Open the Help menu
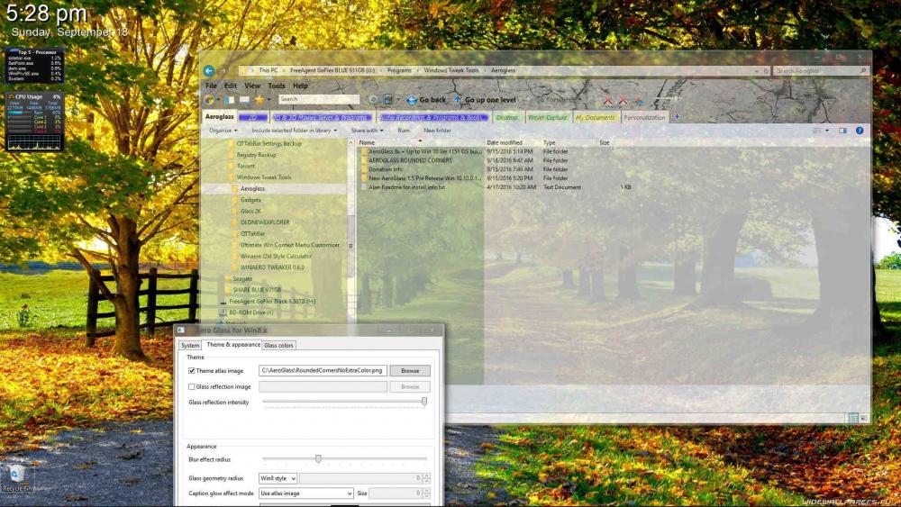 point(301,86)
